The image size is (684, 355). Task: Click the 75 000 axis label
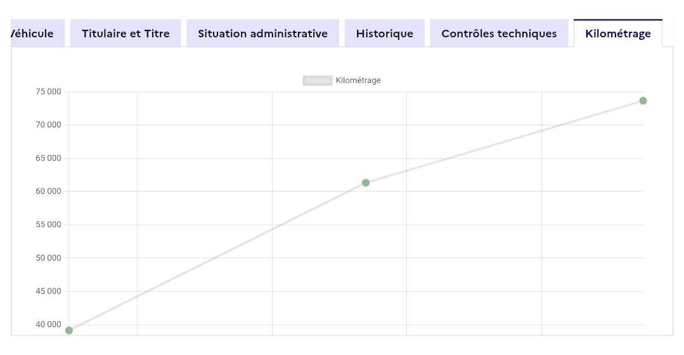point(49,92)
